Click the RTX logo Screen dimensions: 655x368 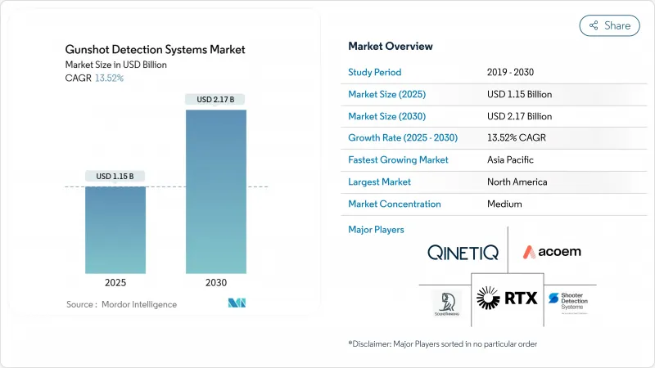507,298
